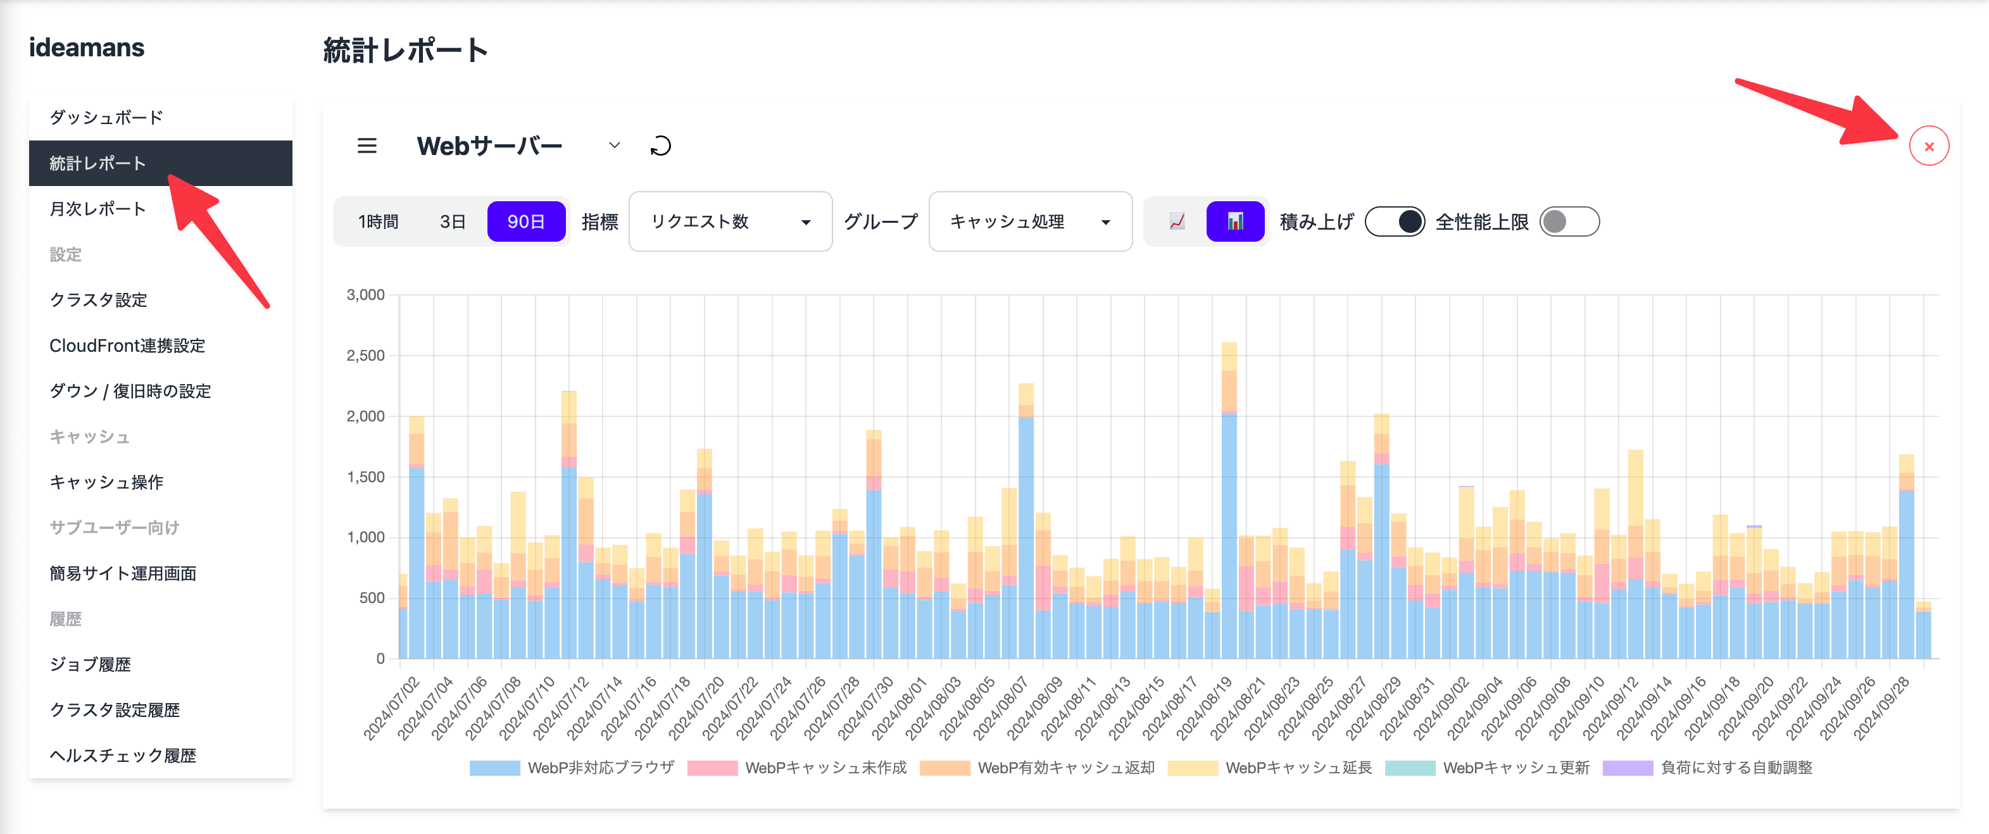The height and width of the screenshot is (834, 1989).
Task: Switch to line chart view icon
Action: 1177,221
